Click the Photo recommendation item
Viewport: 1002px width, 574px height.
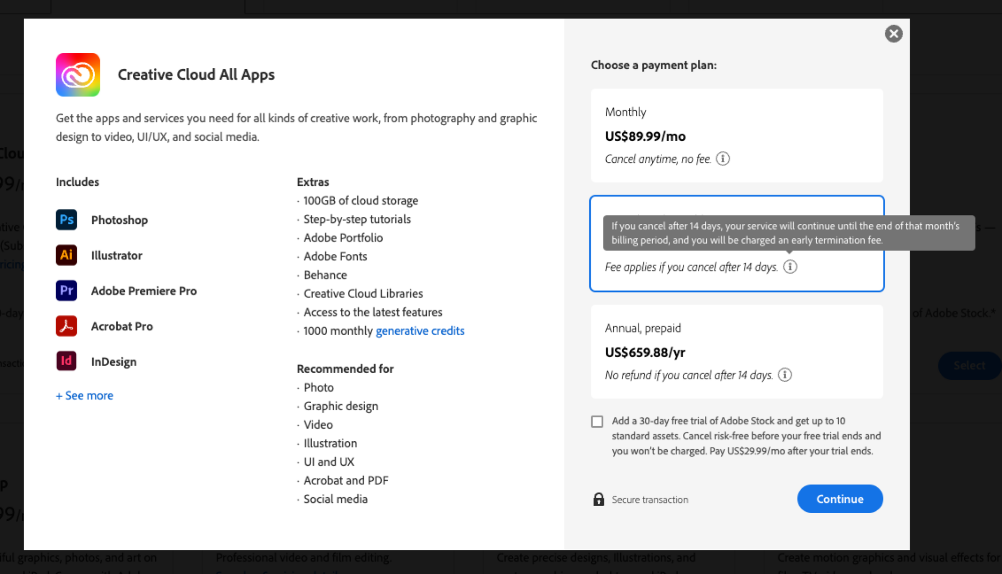click(x=318, y=387)
